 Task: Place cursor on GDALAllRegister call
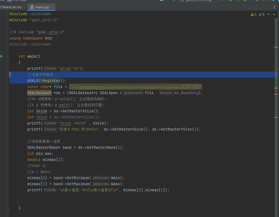point(44,81)
